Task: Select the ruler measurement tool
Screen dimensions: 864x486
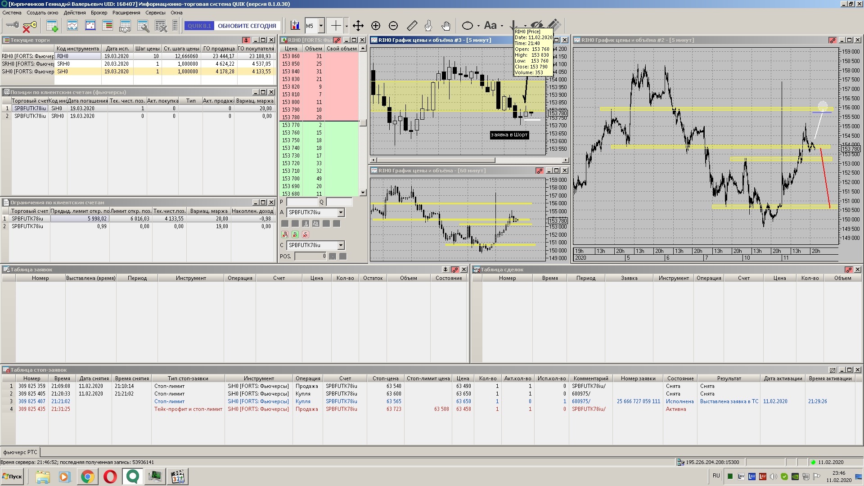Action: coord(411,26)
